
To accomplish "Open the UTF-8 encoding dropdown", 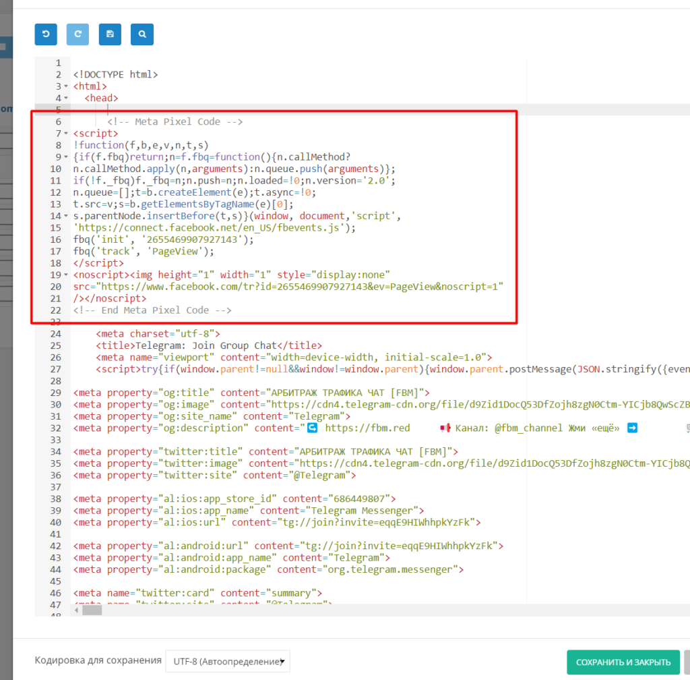I will (228, 661).
